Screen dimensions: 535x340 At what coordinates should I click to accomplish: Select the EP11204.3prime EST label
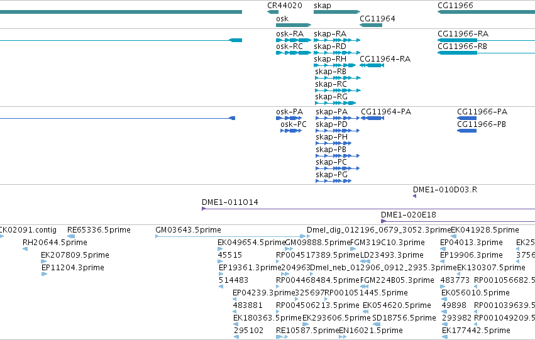[73, 268]
